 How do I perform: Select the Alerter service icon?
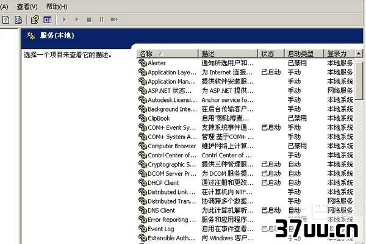tap(143, 63)
